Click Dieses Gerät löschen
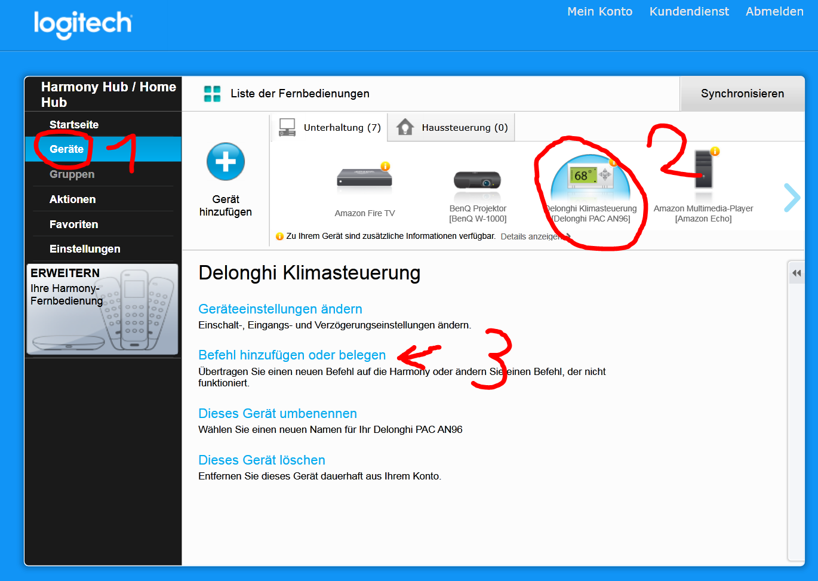The width and height of the screenshot is (818, 581). [262, 460]
